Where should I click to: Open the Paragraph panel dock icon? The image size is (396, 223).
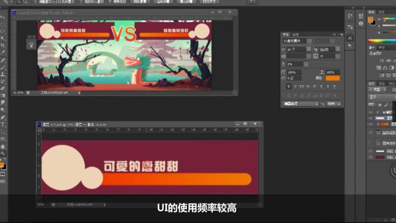pos(350,46)
